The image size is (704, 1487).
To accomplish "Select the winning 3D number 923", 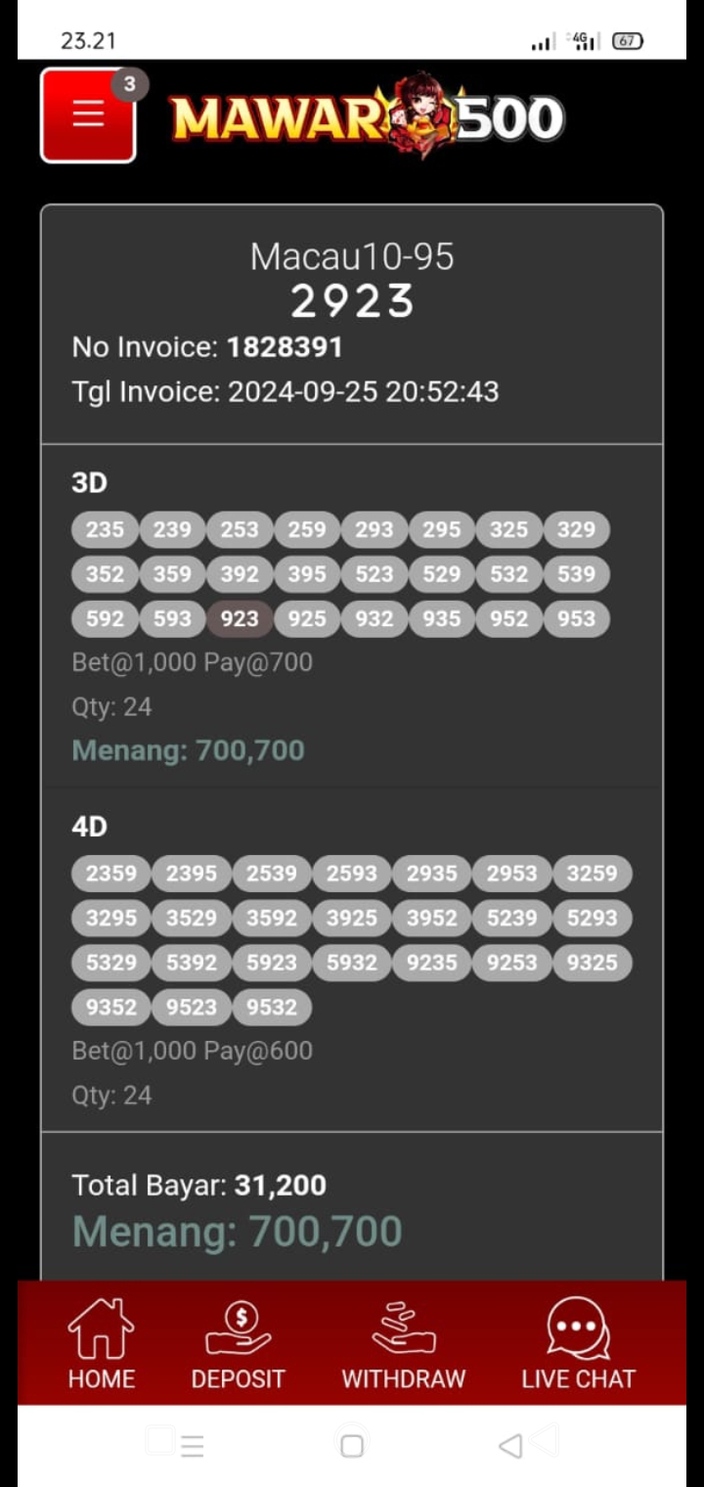I will (x=240, y=618).
